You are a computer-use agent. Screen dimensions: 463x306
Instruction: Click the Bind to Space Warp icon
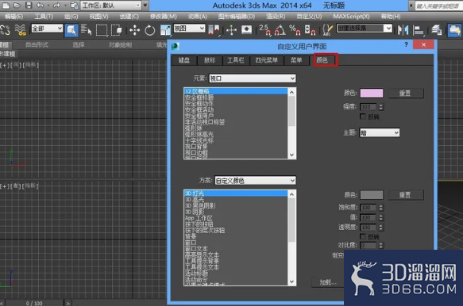20,30
